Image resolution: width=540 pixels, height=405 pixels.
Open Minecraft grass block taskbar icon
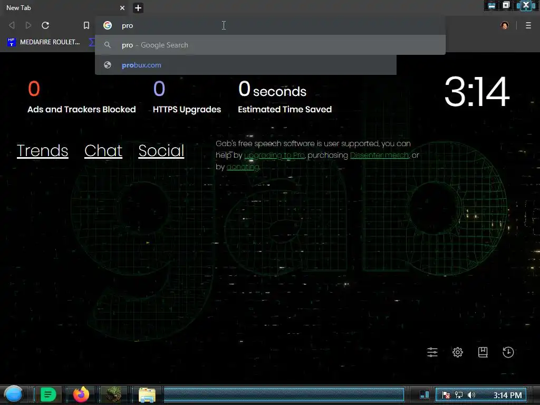pos(114,394)
